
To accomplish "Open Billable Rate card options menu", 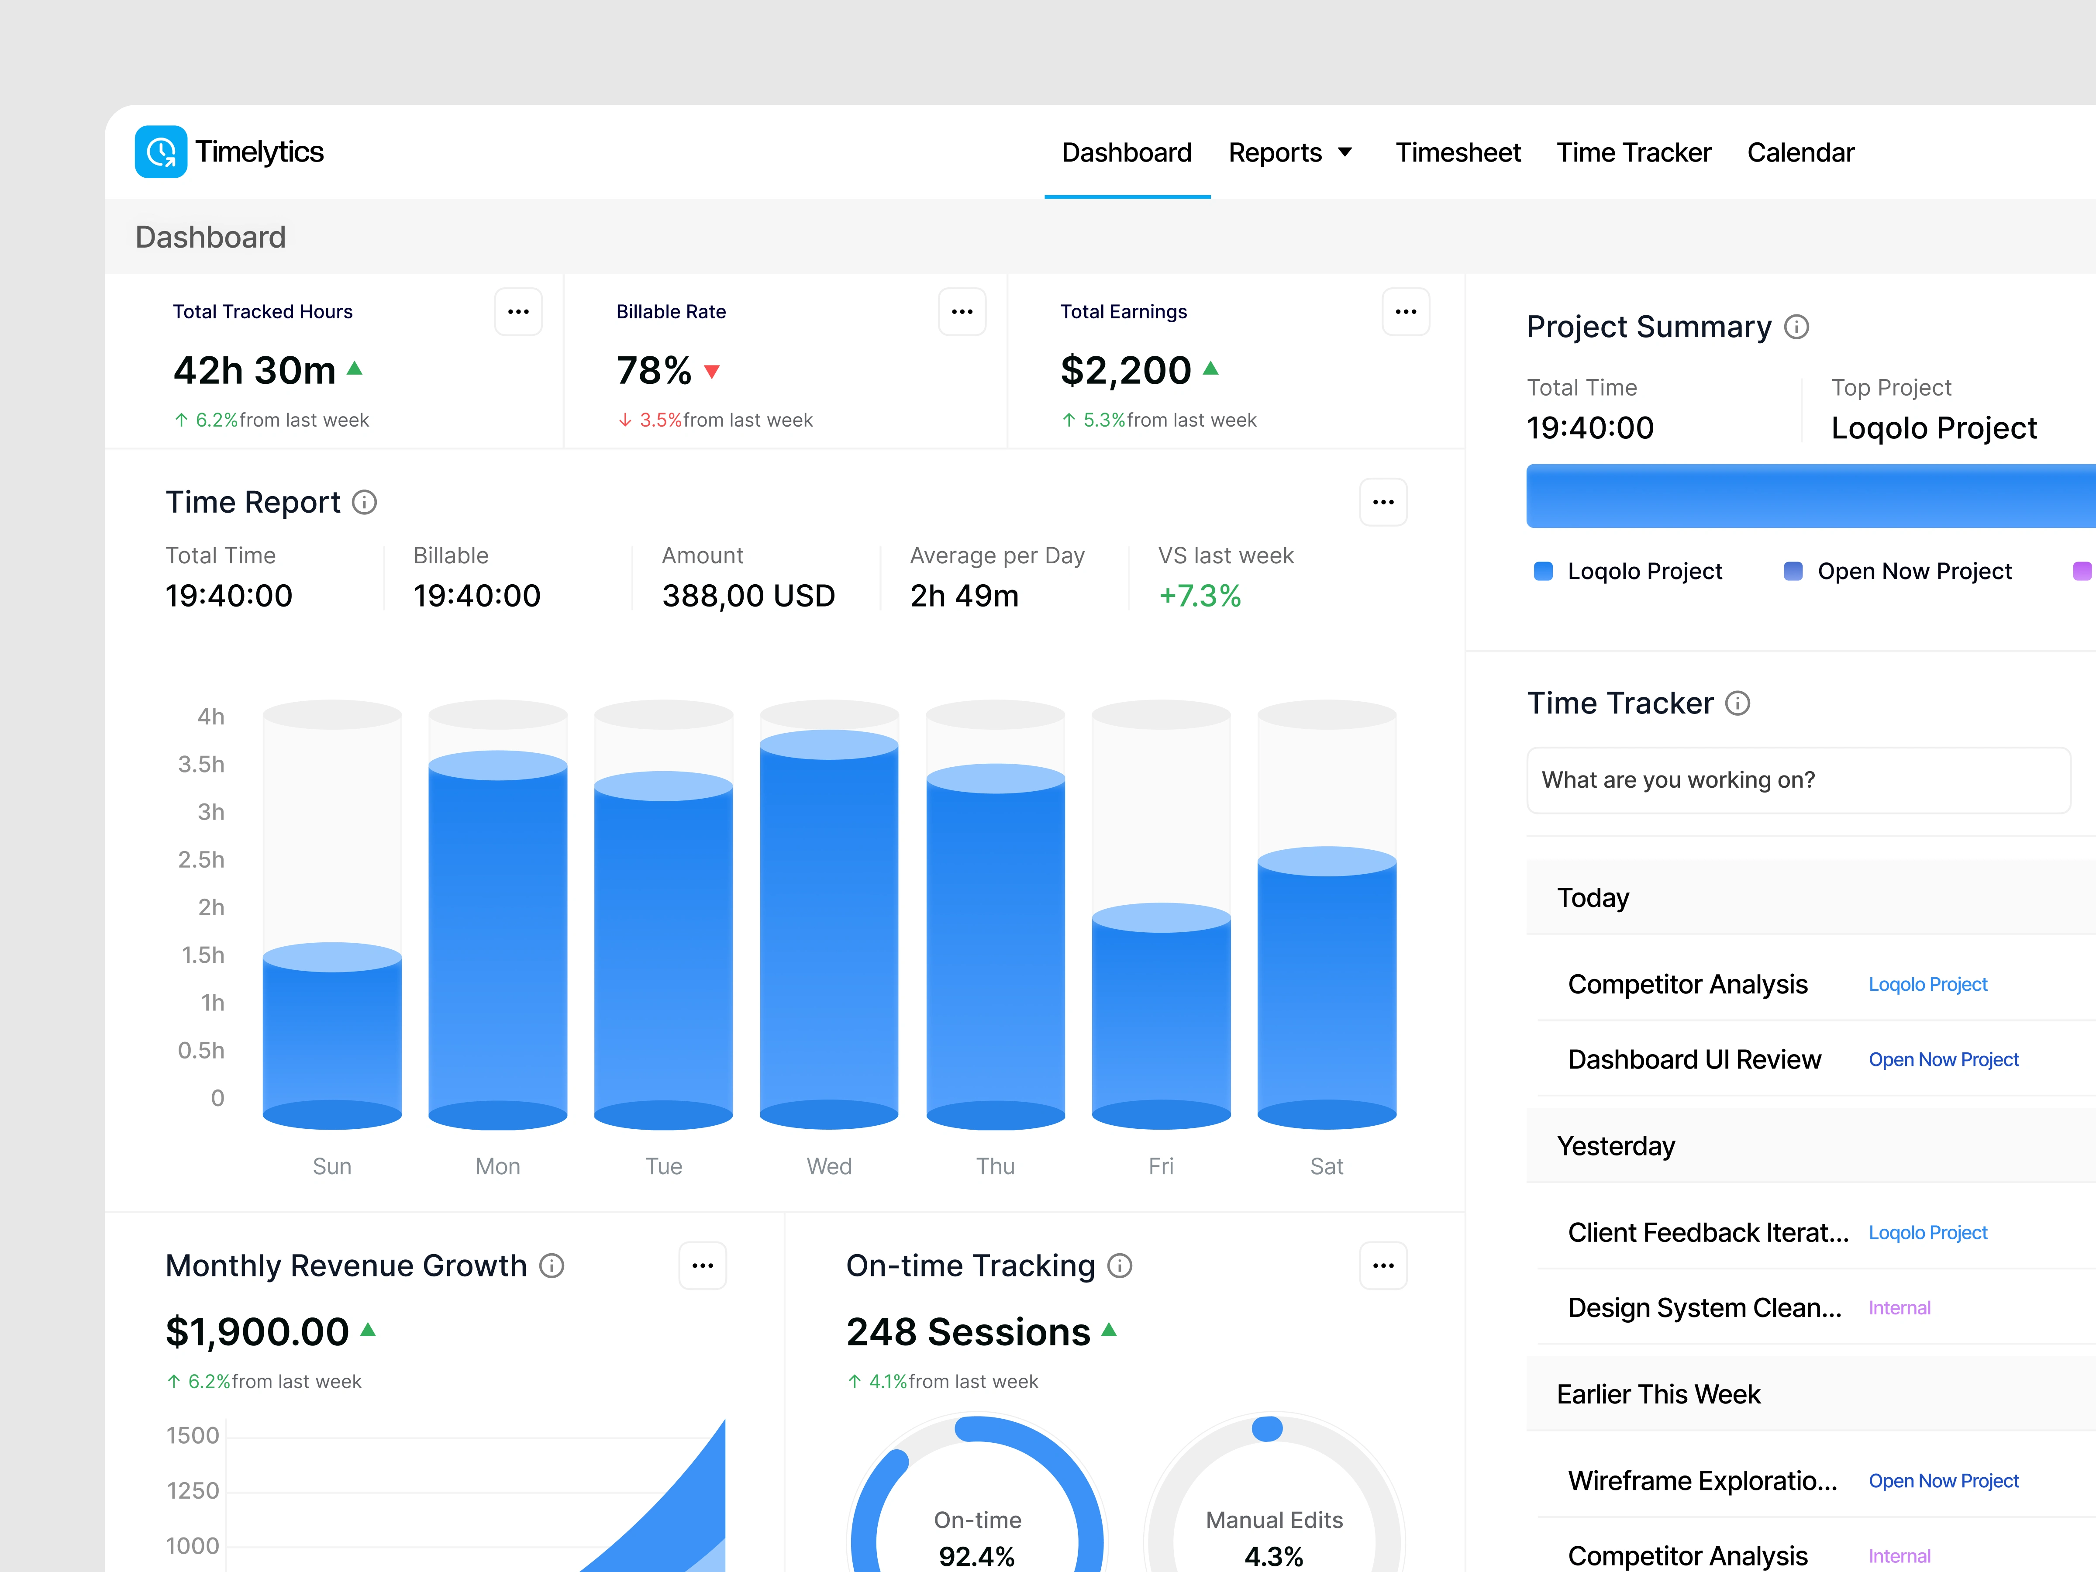I will tap(962, 312).
